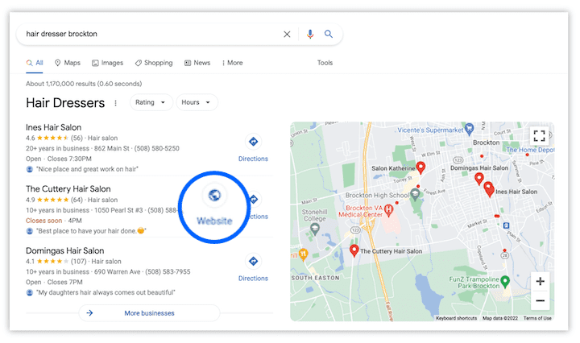This screenshot has width=580, height=343.
Task: Click Directions icon for Domingas Hair Salon
Action: coord(253,262)
